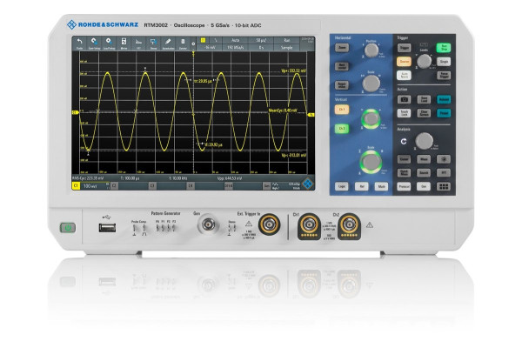This screenshot has height=348, width=522.
Task: Open the Auto trigger mode field
Action: click(235, 40)
